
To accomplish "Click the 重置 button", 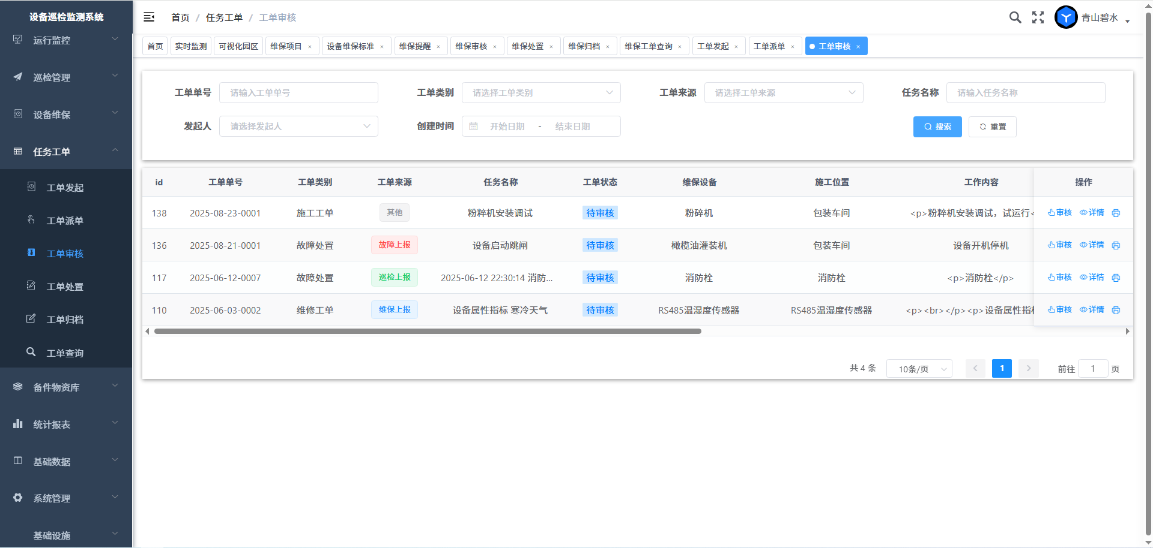I will pyautogui.click(x=992, y=127).
